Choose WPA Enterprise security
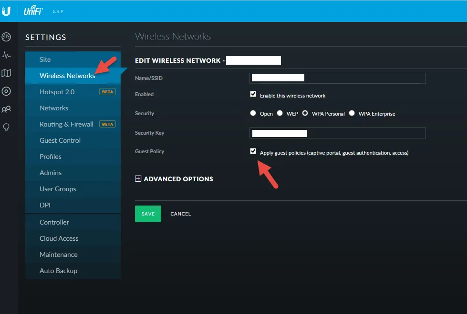 (x=352, y=113)
